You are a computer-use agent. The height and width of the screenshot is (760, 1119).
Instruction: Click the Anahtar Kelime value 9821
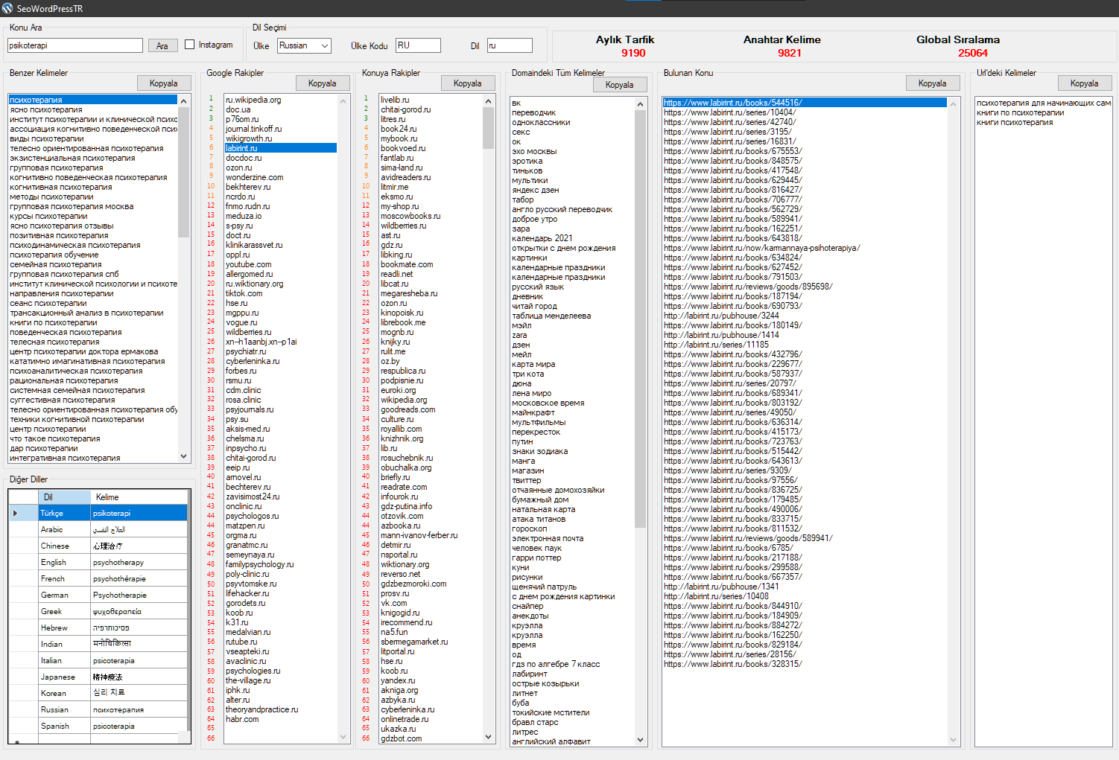pos(790,53)
